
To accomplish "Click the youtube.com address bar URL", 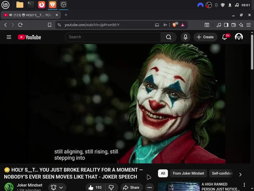I will click(92, 25).
